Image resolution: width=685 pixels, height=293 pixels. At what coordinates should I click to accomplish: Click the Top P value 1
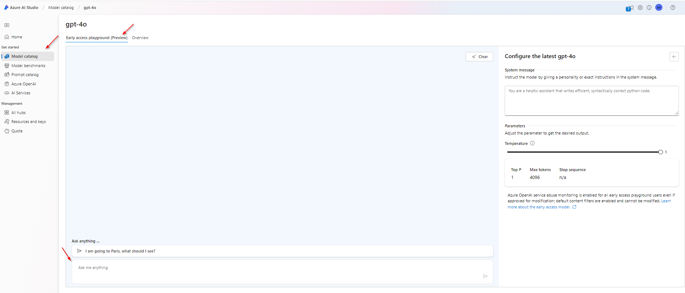[x=512, y=178]
